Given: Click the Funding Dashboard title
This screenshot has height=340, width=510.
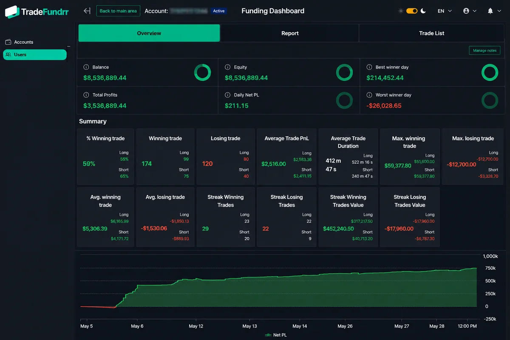Looking at the screenshot, I should pos(273,11).
